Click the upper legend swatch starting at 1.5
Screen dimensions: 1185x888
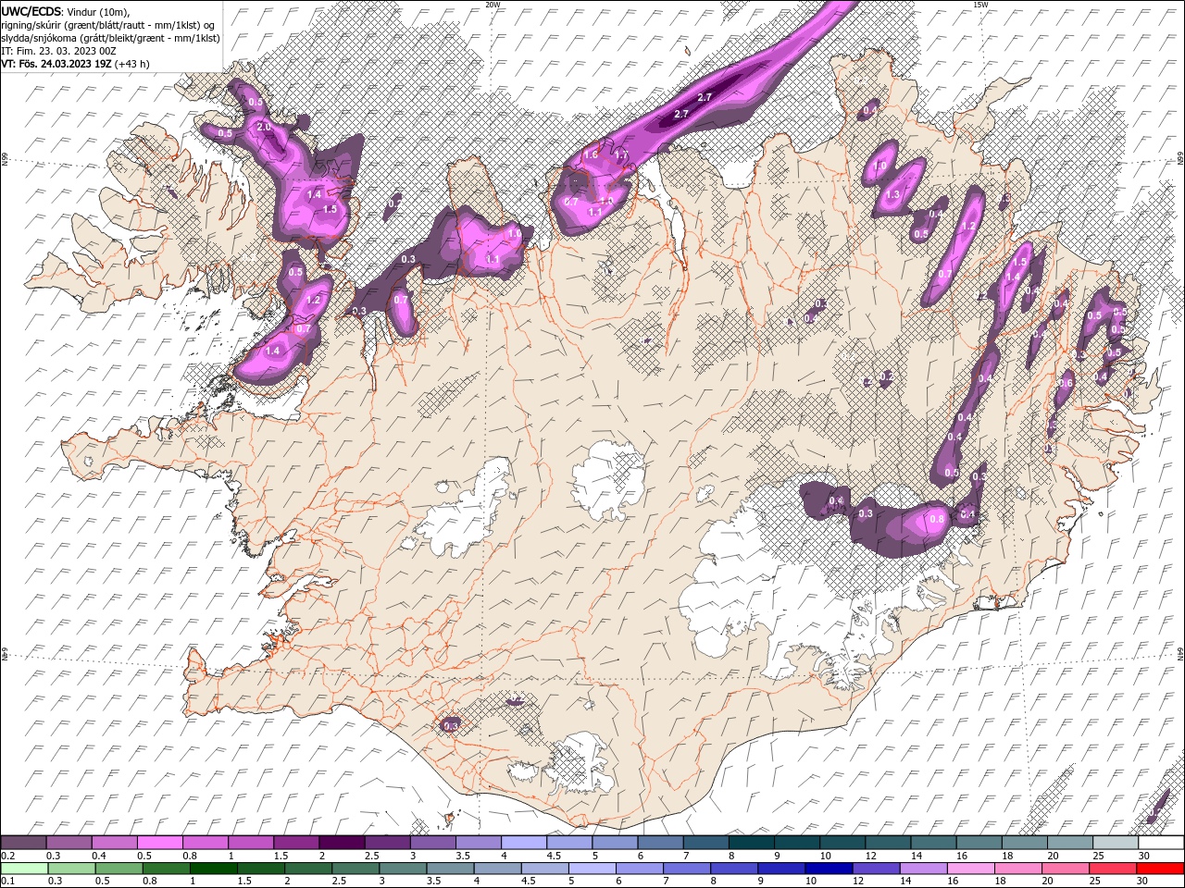coord(296,842)
